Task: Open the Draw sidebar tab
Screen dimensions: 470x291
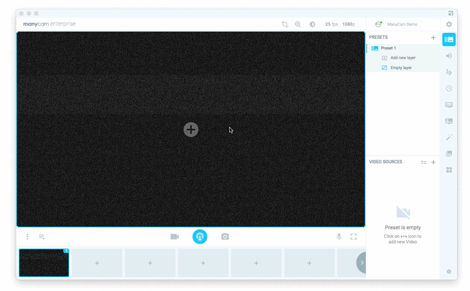Action: pos(449,72)
